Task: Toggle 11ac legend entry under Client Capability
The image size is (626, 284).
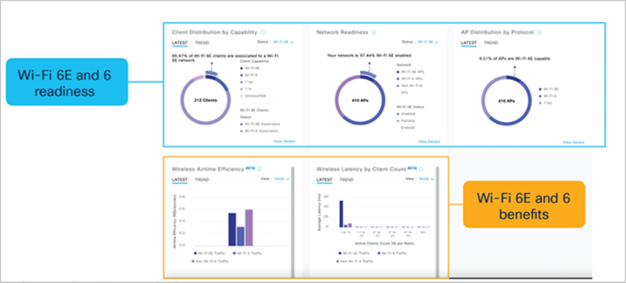Action: click(x=248, y=82)
